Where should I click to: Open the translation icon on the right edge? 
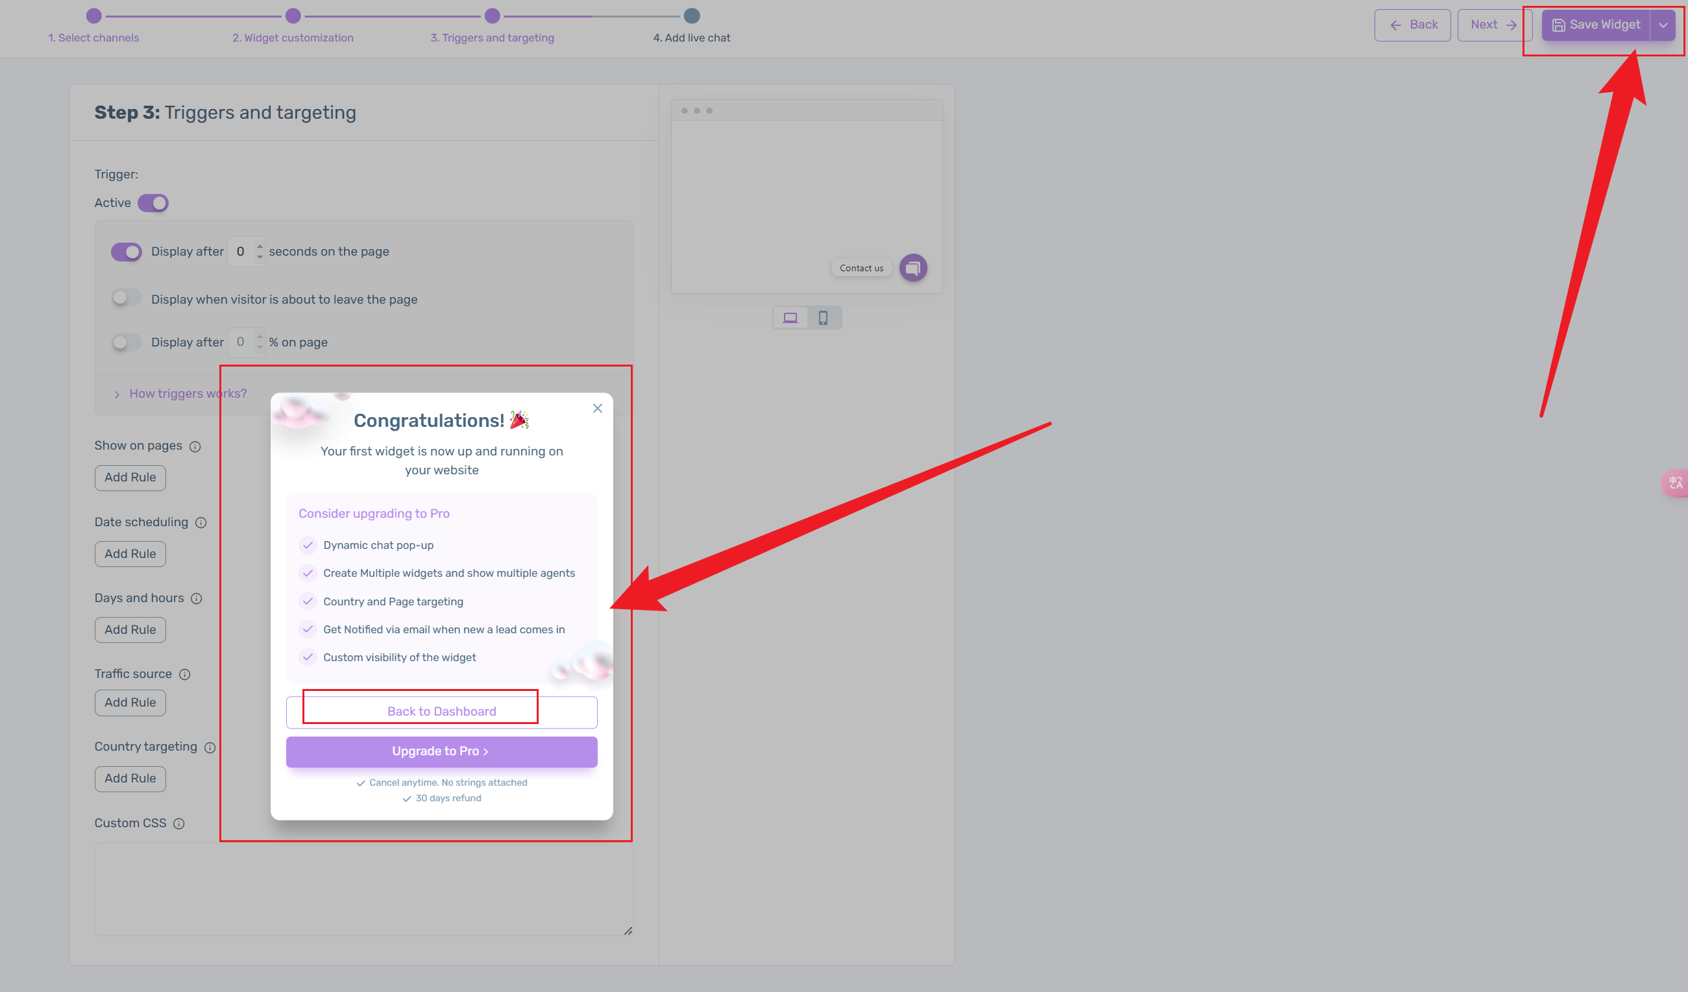point(1677,483)
